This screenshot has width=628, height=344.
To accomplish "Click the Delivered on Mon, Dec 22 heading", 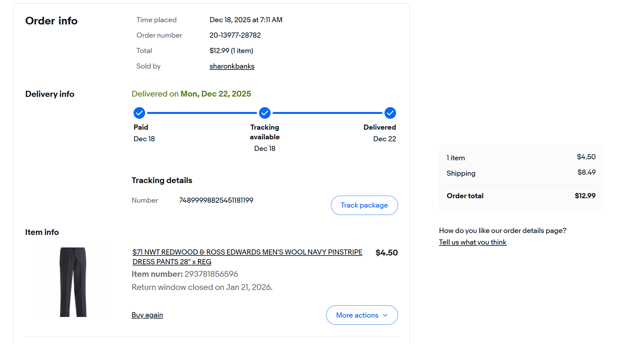I will coord(191,94).
